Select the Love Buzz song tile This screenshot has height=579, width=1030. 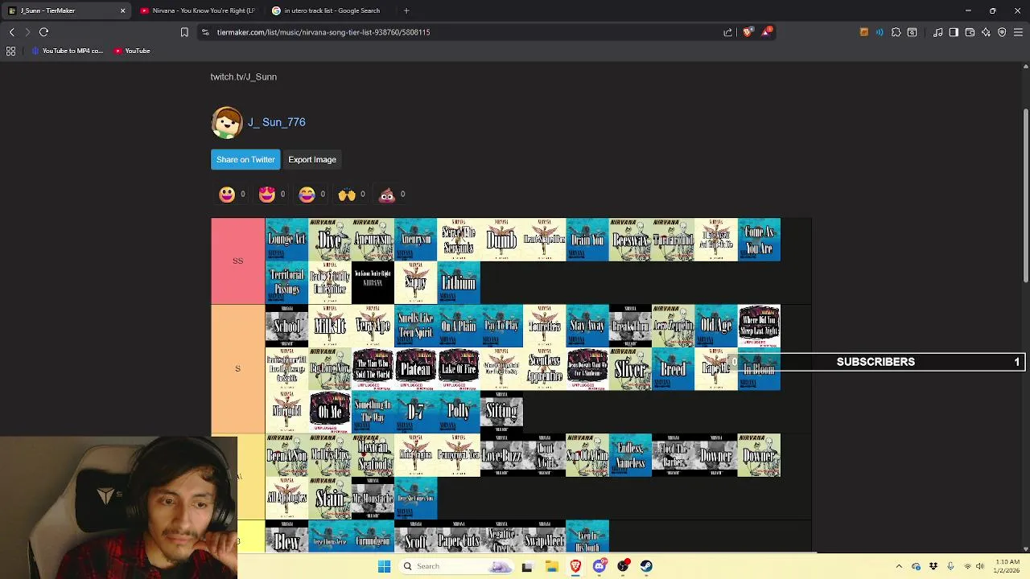(501, 455)
